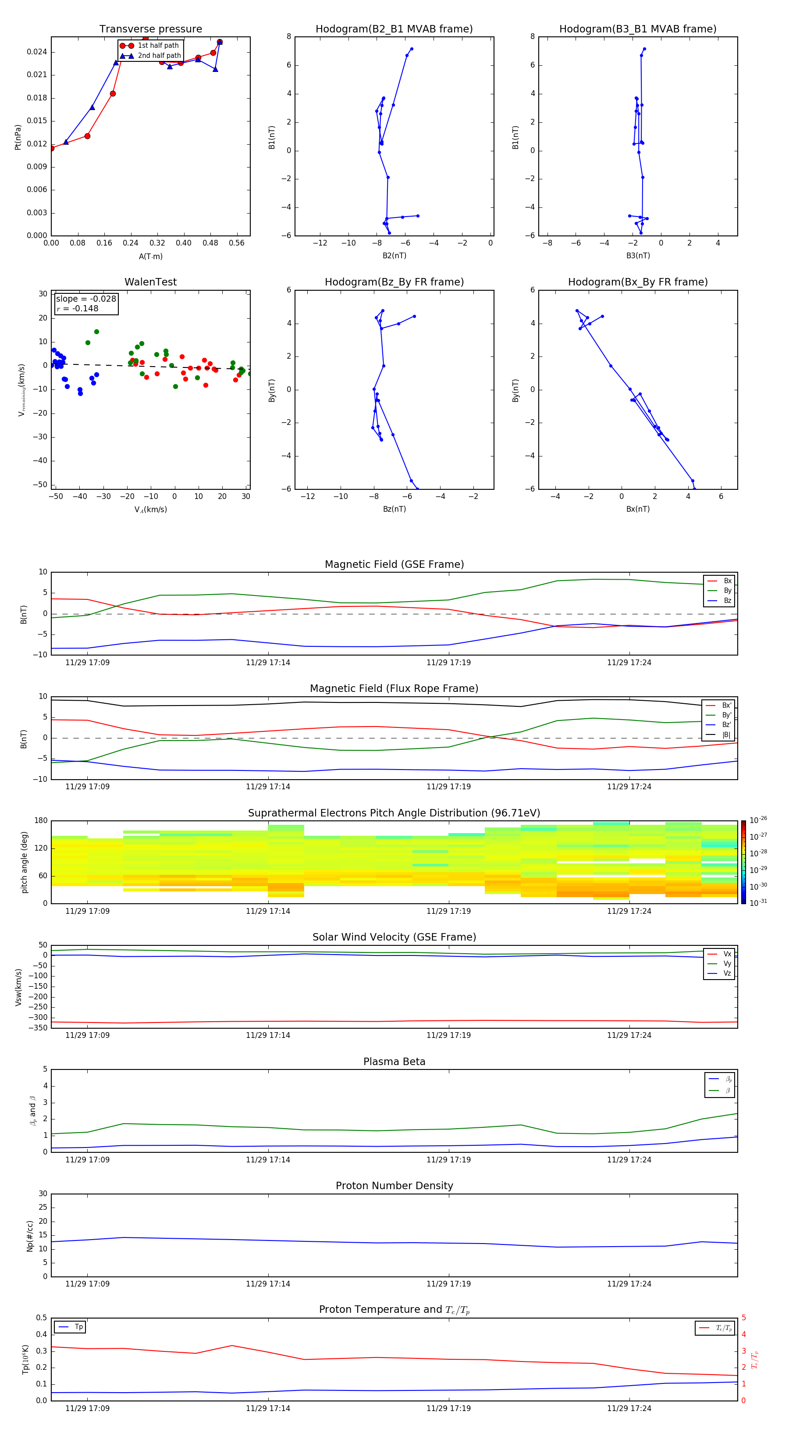Click the 'Vsw(km/s)' axis label
Screen dimensions: 789x1447
click(x=18, y=987)
